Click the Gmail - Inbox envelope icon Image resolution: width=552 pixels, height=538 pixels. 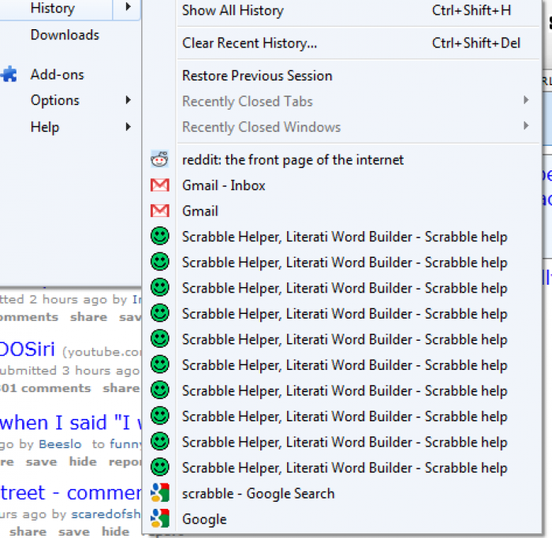coord(160,185)
